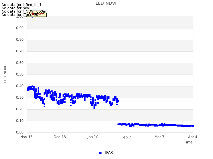Image resolution: width=213 pixels, height=159 pixels.
Task: Click the LED NDVI chart title
Action: click(x=106, y=3)
